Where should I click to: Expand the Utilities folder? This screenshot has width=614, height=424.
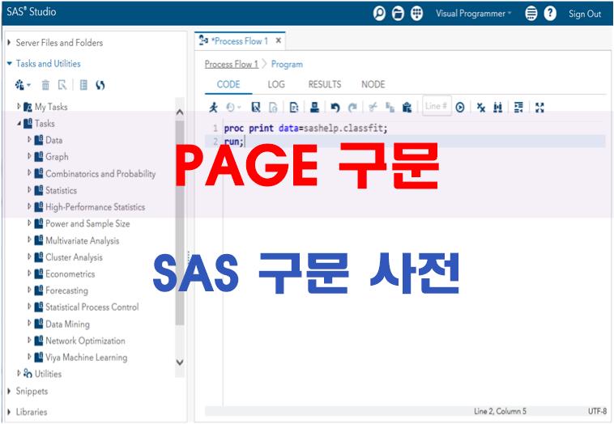tap(19, 373)
